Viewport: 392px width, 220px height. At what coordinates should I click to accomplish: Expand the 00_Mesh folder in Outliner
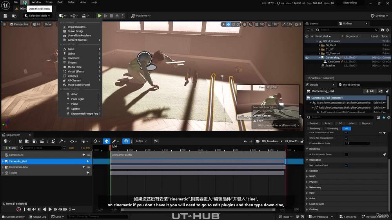[319, 45]
